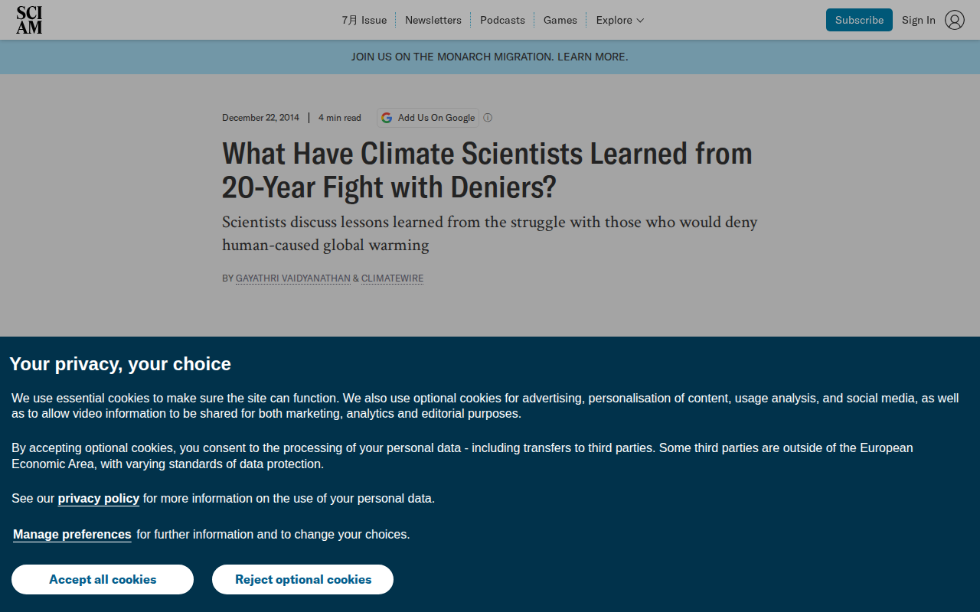Screen dimensions: 980x612
Task: Open author Gayathri Vaidyanathan's page
Action: tap(292, 278)
